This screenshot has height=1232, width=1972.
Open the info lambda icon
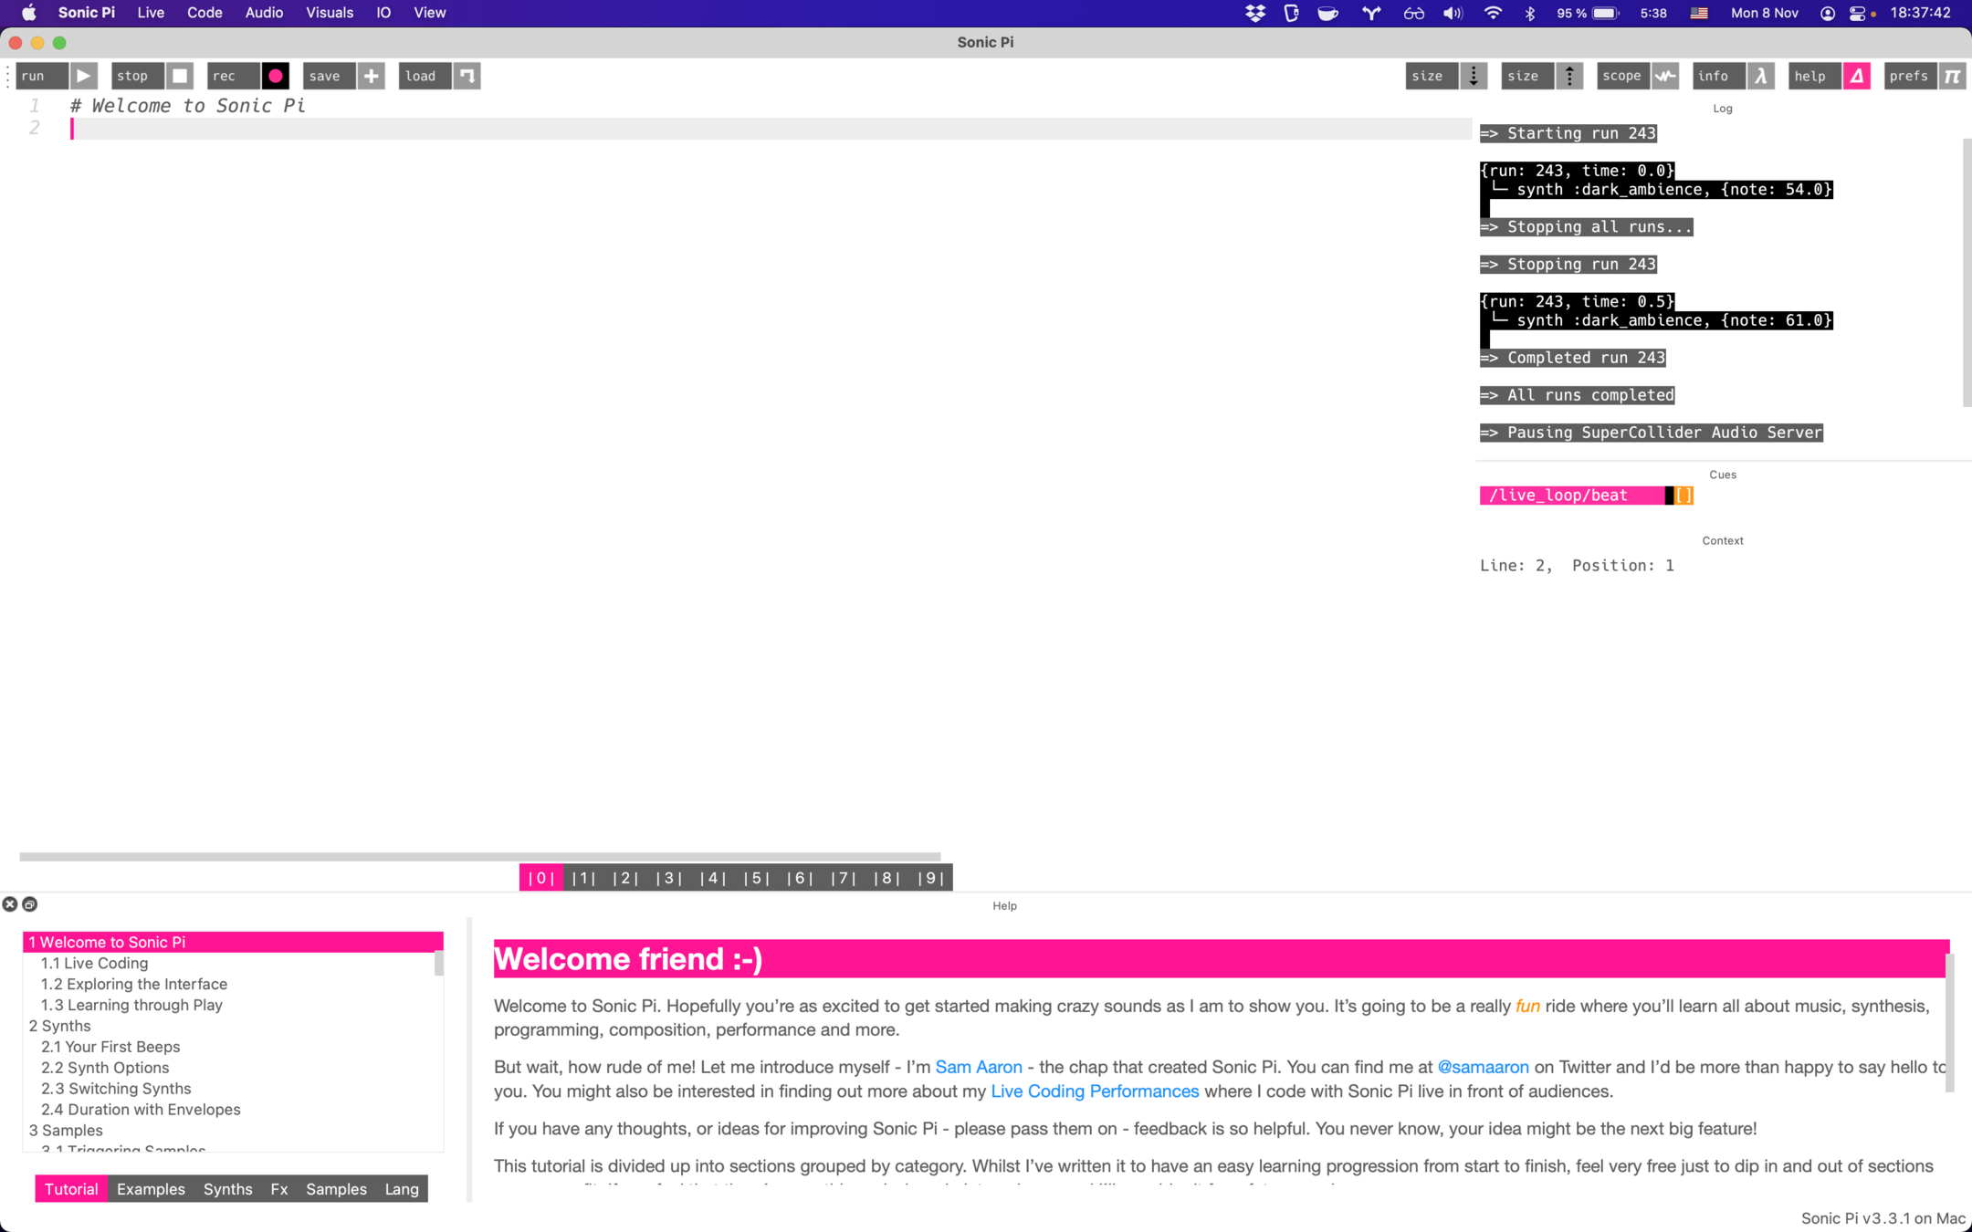(x=1761, y=76)
